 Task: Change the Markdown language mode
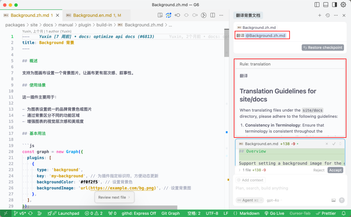(x=246, y=213)
